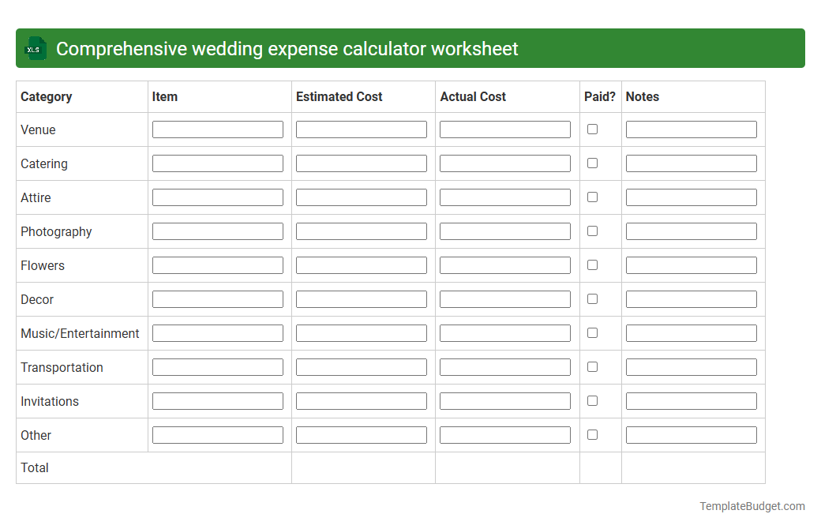Open the TemplateBudget.com link

coord(754,505)
